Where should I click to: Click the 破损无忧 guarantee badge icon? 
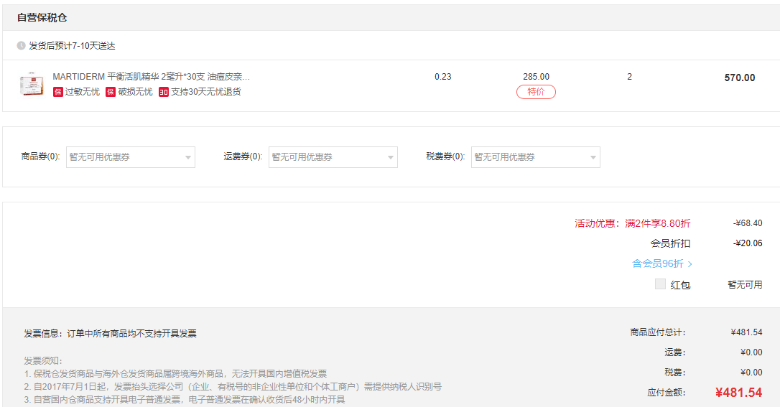pos(111,92)
